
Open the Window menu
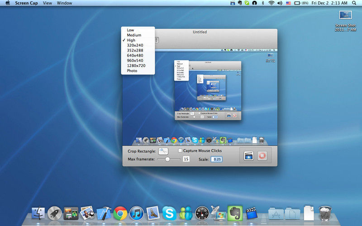[64, 3]
